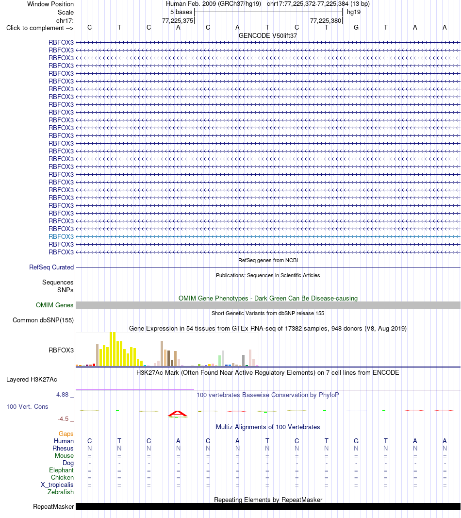Click the Mouse species label
This screenshot has height=518, width=461.
pyautogui.click(x=64, y=455)
